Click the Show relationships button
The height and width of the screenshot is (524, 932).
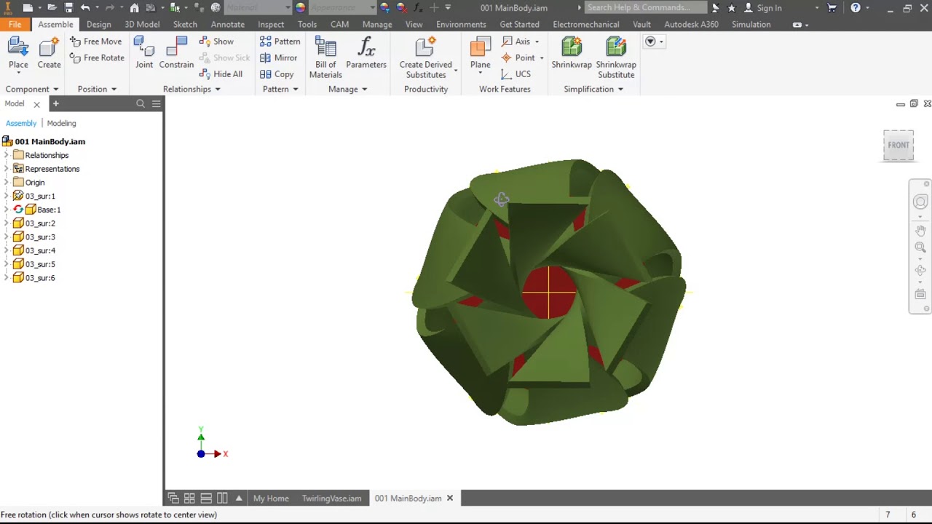coord(216,41)
